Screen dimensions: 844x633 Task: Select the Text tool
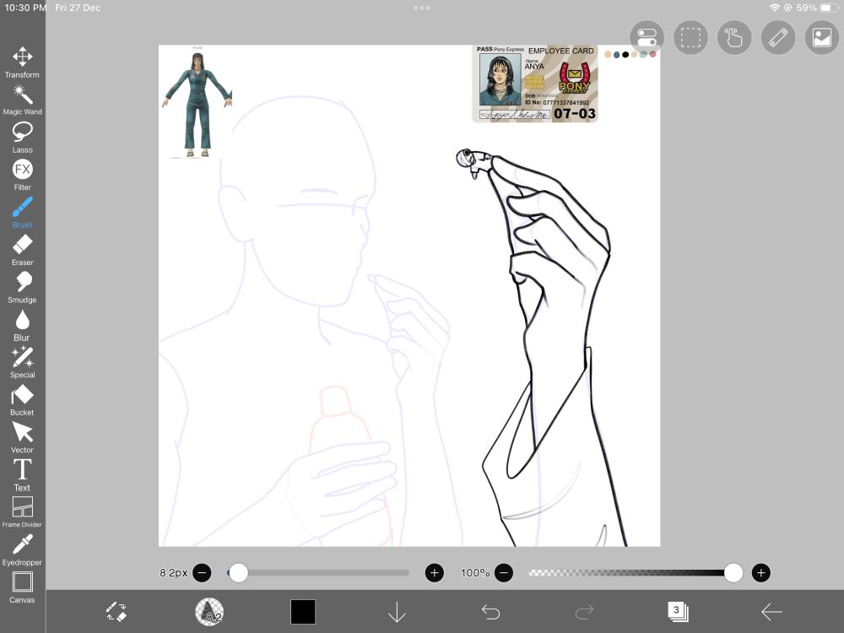pyautogui.click(x=22, y=476)
